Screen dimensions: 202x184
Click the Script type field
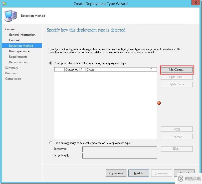[x=120, y=149]
